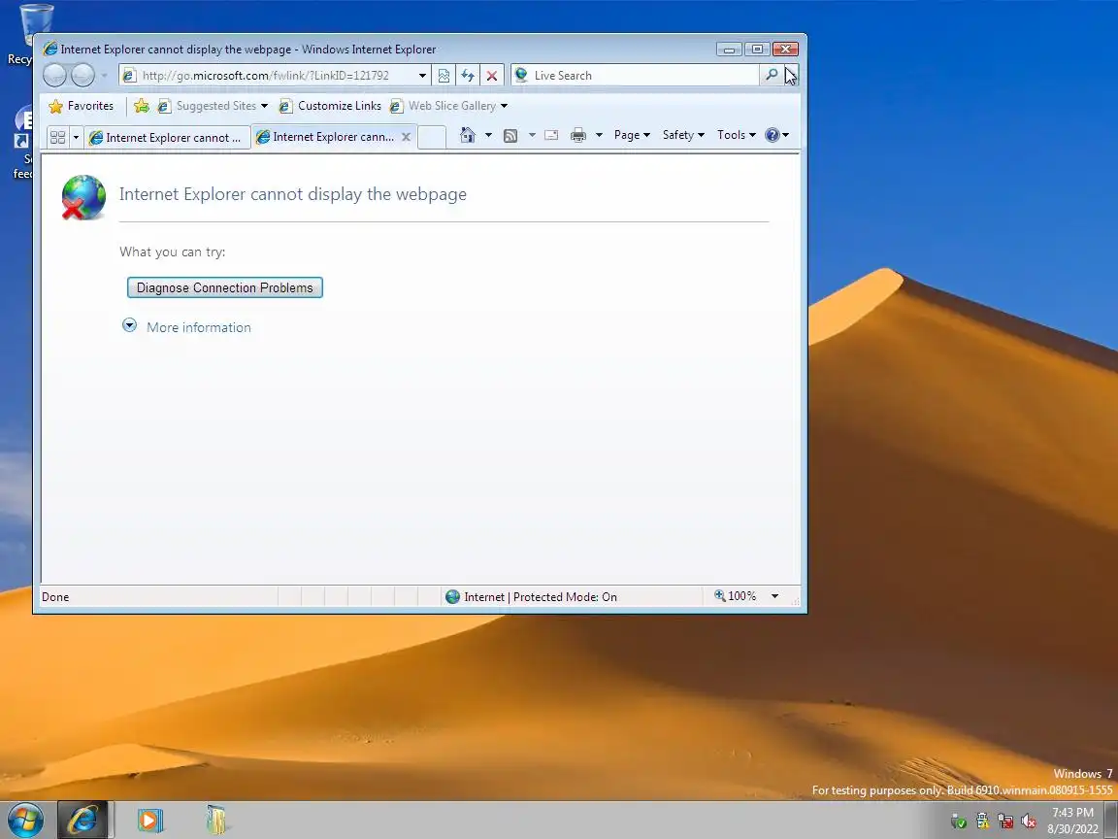Switch to the first Internet Explorer cannot tab
The width and height of the screenshot is (1118, 839).
167,138
